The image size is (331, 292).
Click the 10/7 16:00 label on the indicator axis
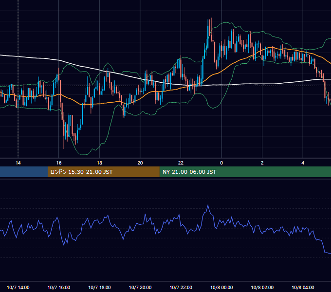pos(59,287)
